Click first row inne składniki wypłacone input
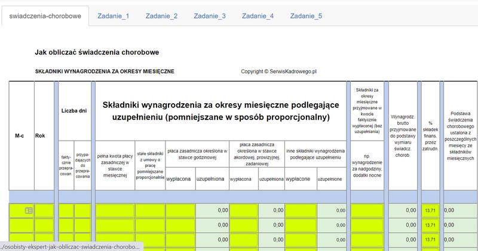 (301, 210)
